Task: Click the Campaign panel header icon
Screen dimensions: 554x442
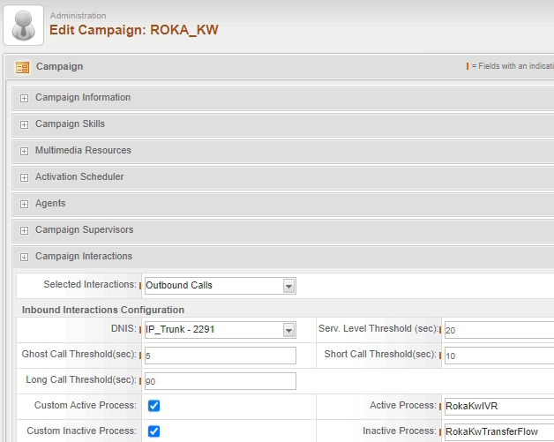Action: click(23, 67)
